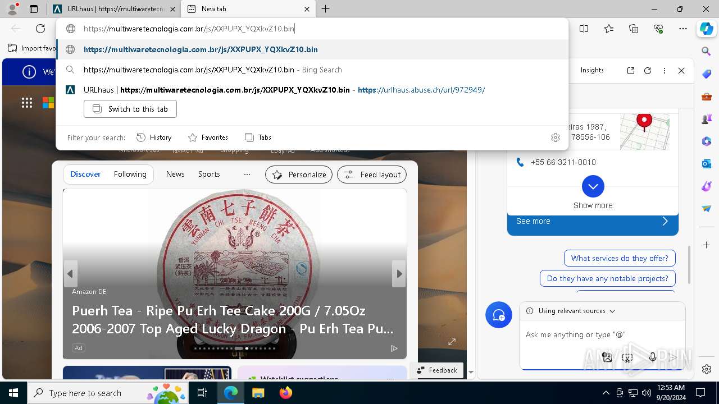Launch Firefox from taskbar

click(286, 393)
